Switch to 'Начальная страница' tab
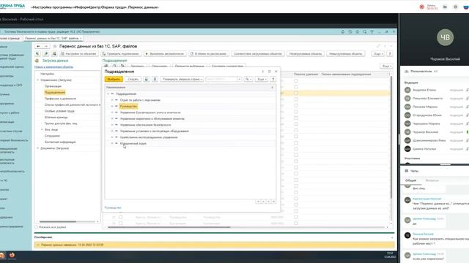The width and height of the screenshot is (469, 263). pos(10,39)
